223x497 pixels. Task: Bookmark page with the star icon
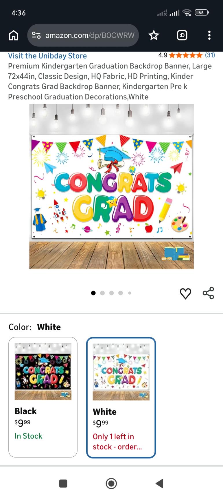[x=154, y=35]
